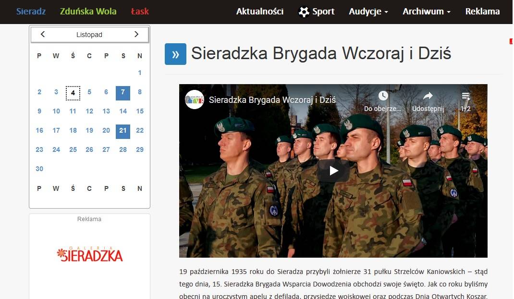The height and width of the screenshot is (299, 514).
Task: Select highlighted day 7 in calendar
Action: point(123,93)
